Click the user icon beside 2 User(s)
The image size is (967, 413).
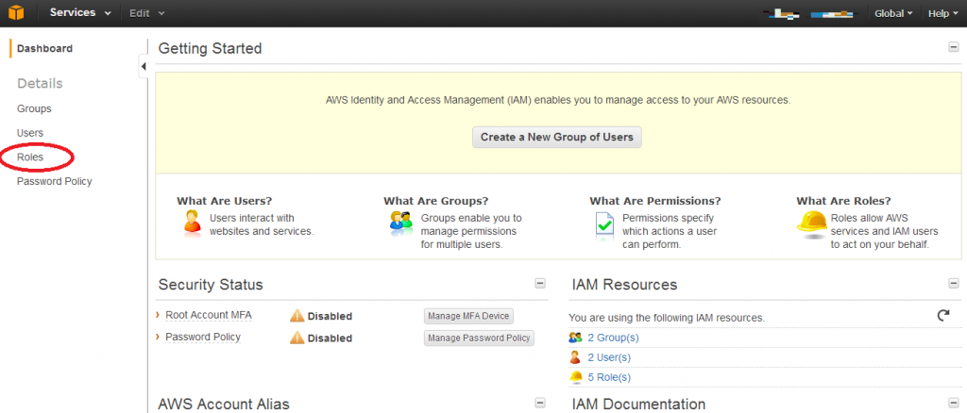tap(575, 357)
